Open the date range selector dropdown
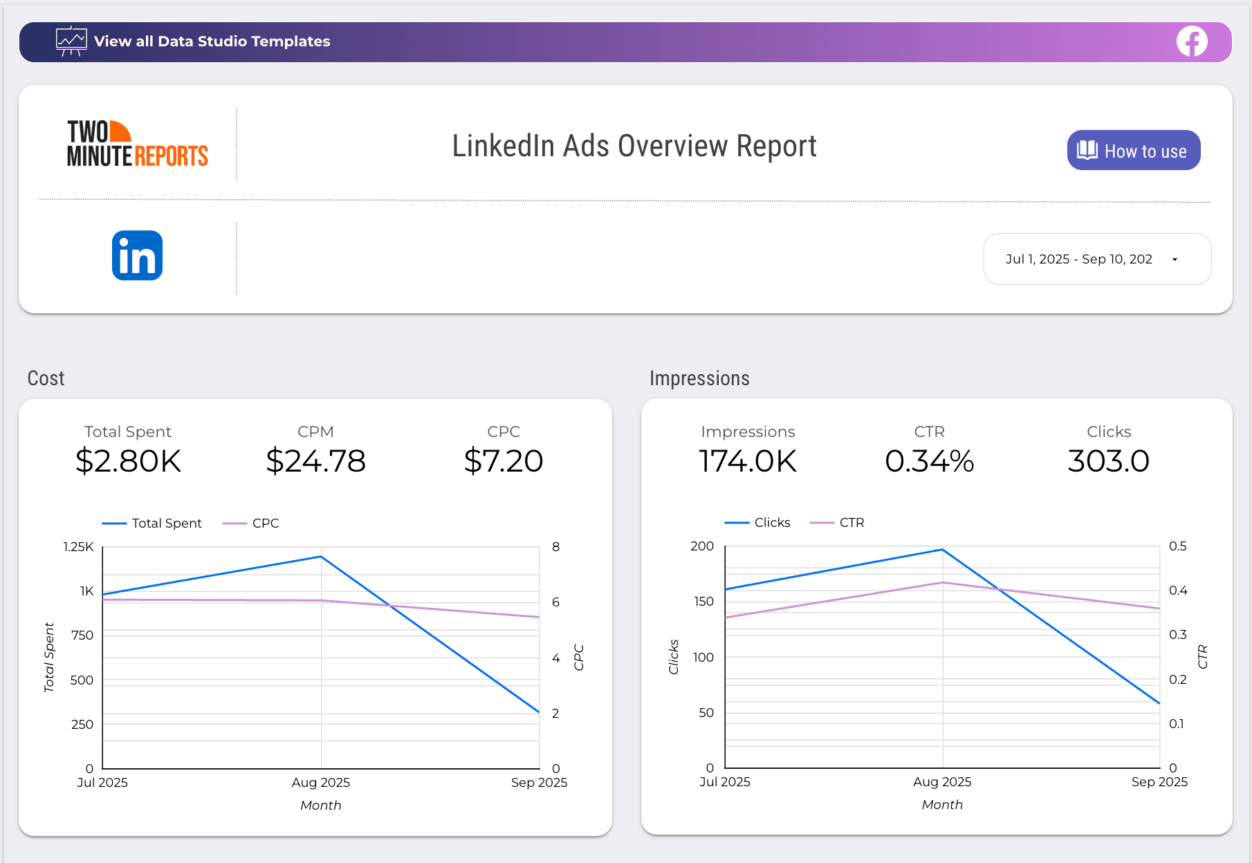The image size is (1252, 863). click(x=1097, y=259)
